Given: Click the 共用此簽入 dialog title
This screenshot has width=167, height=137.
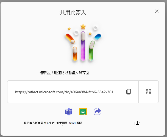Looking at the screenshot, I should tap(73, 12).
